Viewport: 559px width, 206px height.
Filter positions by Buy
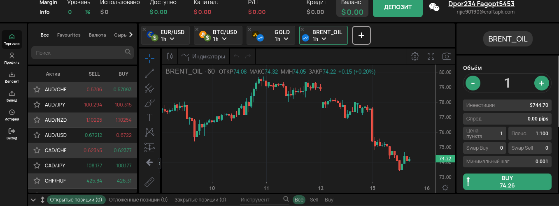pos(329,200)
